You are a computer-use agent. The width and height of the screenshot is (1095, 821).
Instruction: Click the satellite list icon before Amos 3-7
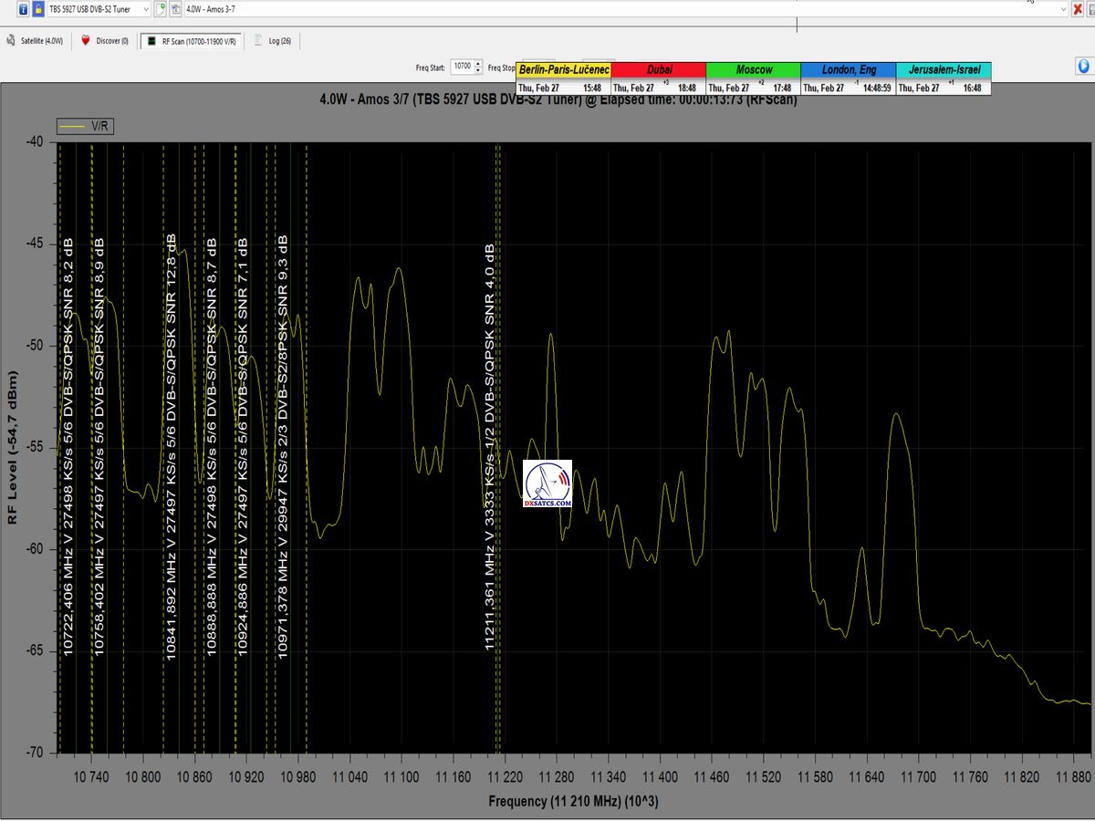tap(175, 9)
